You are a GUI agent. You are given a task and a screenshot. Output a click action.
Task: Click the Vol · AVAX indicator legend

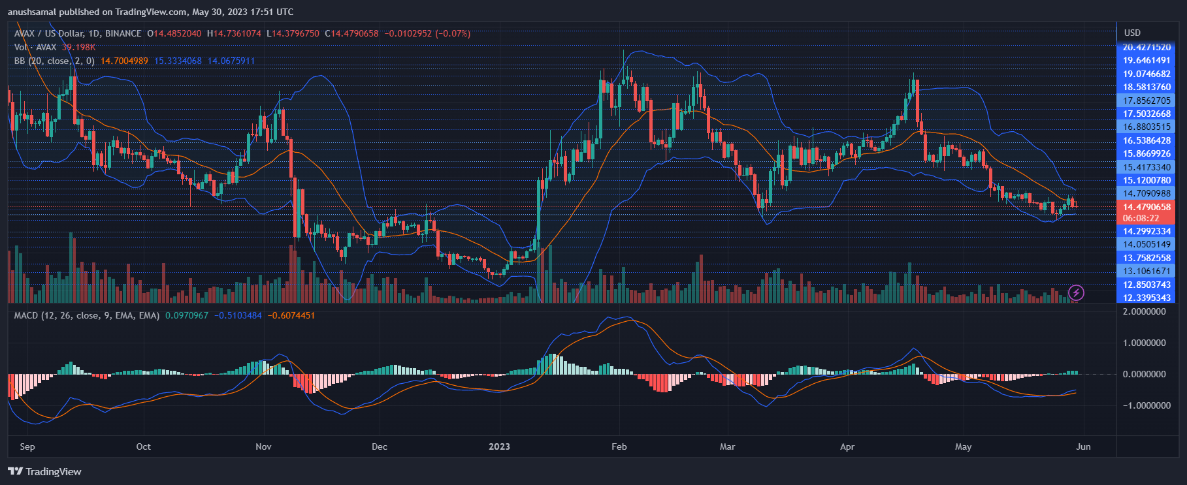pyautogui.click(x=35, y=47)
